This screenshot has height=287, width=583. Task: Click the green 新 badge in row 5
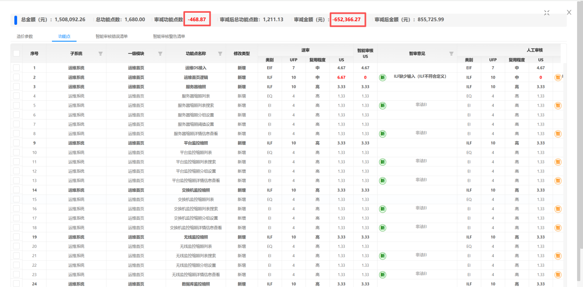tap(382, 105)
